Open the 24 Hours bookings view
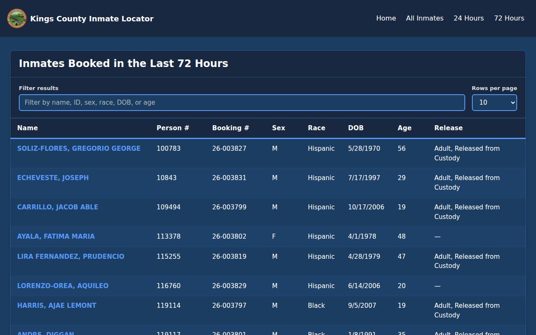536x335 pixels. tap(469, 18)
